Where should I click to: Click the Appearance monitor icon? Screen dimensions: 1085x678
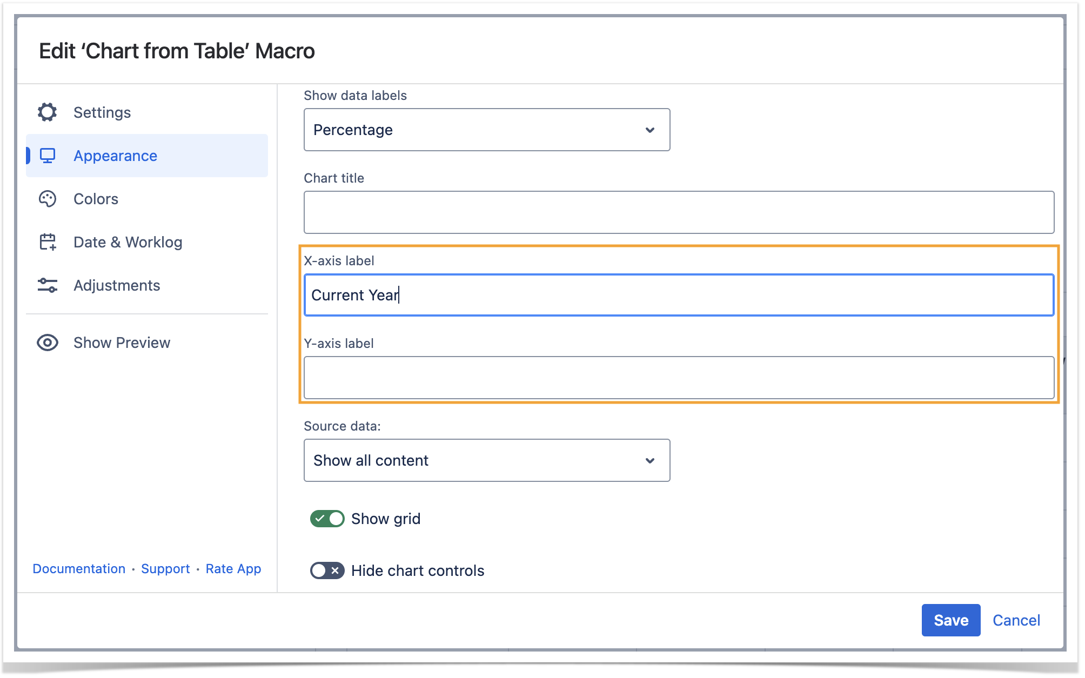coord(48,156)
